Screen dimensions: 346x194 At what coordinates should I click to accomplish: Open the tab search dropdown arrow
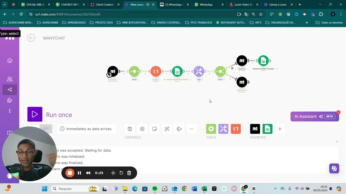5,5
